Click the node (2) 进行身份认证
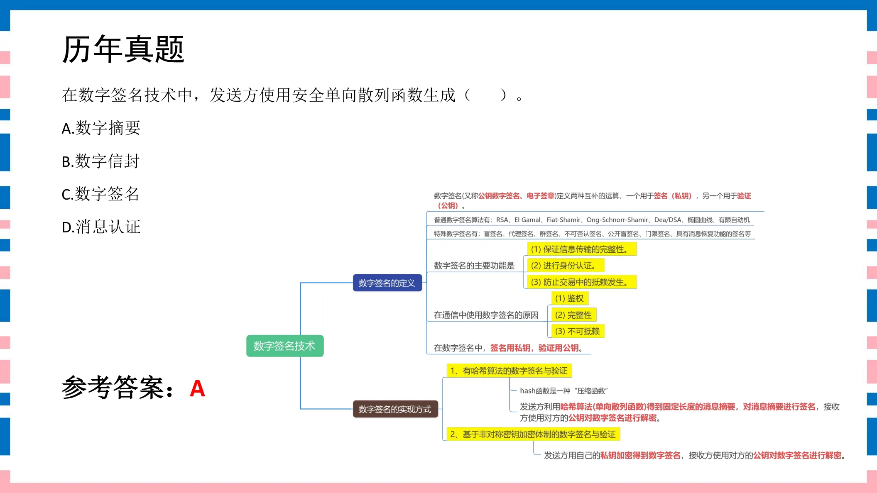Screen dimensions: 877x493 click(x=565, y=265)
